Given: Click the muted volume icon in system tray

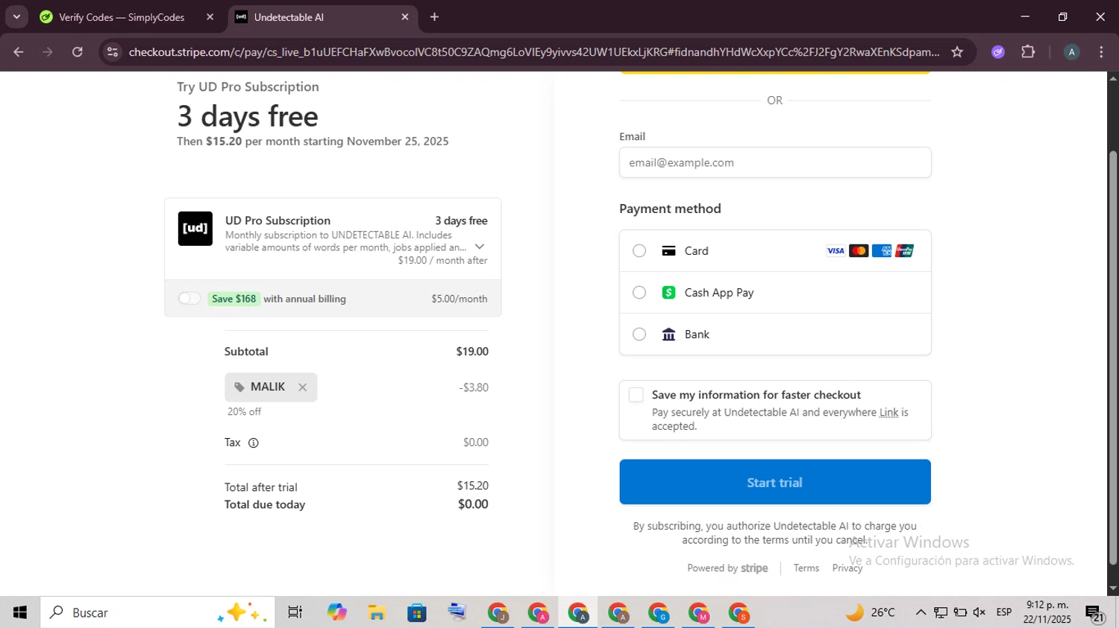Looking at the screenshot, I should (x=979, y=612).
